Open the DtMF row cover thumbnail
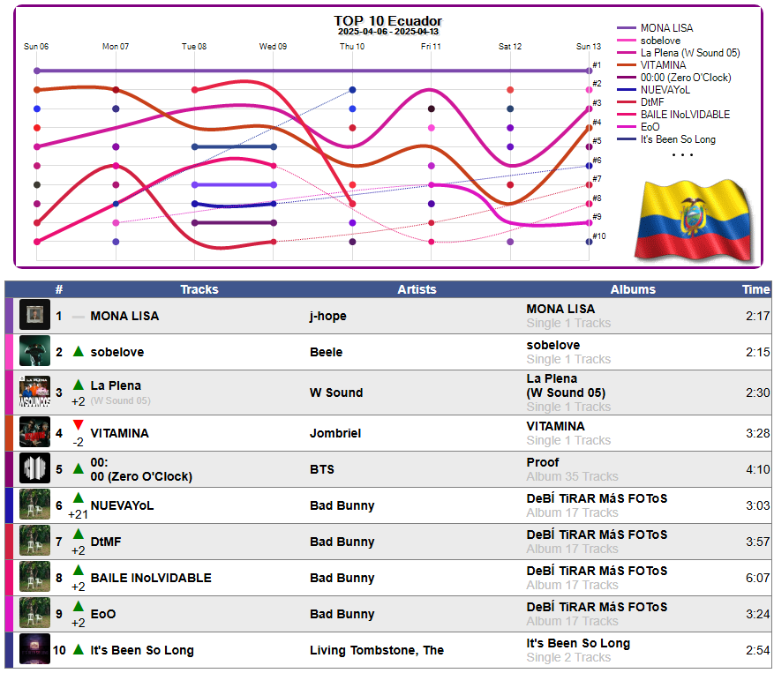The image size is (774, 673). point(34,541)
